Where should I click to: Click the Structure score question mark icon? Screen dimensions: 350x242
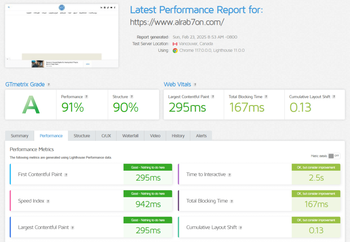pos(132,97)
